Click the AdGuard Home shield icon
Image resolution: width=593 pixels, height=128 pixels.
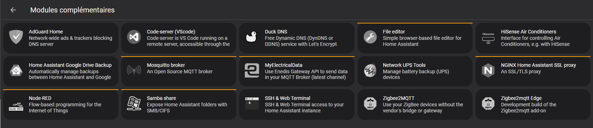[16, 37]
